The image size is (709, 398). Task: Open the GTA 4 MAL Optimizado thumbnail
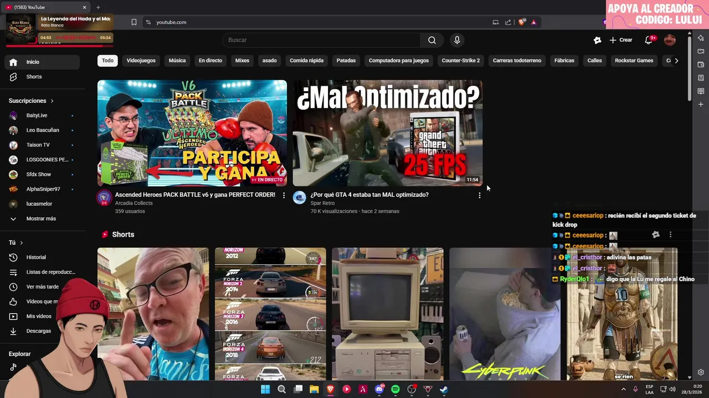(388, 133)
